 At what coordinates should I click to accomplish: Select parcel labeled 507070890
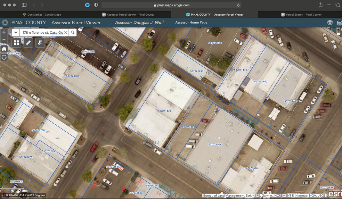click(x=88, y=52)
